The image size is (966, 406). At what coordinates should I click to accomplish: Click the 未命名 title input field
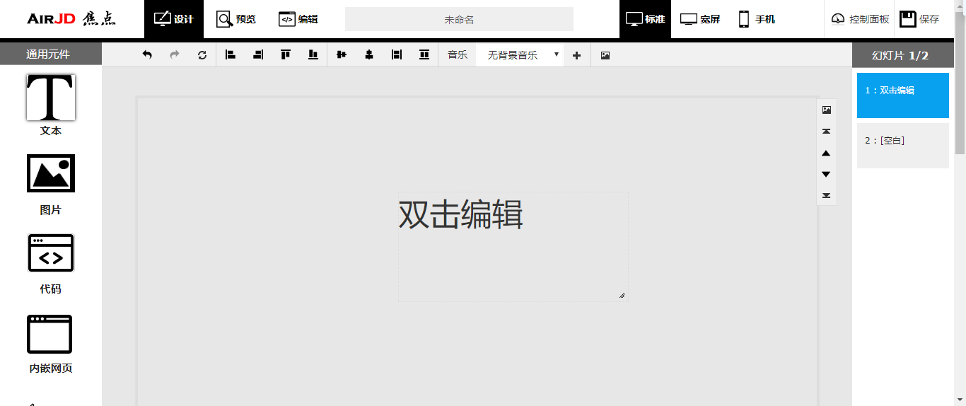459,19
